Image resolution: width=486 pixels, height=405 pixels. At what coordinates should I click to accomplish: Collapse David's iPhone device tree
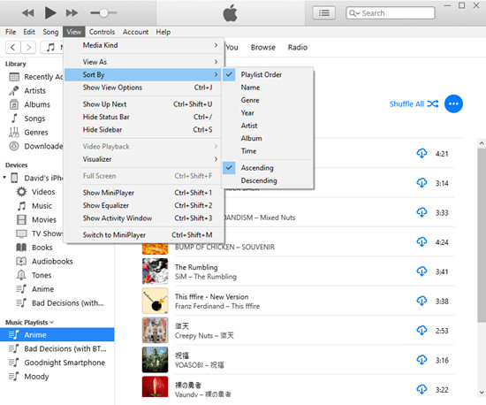coord(4,178)
